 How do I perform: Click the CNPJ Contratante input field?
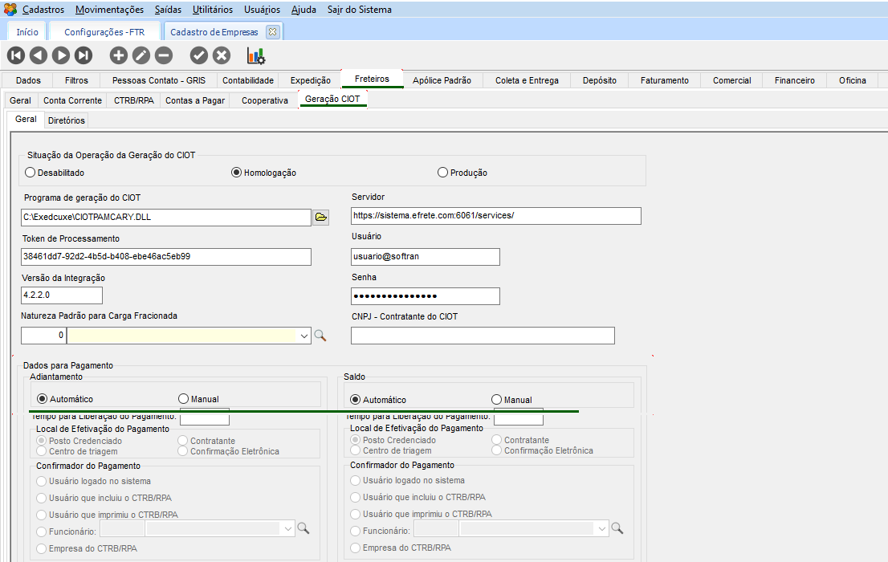click(483, 336)
